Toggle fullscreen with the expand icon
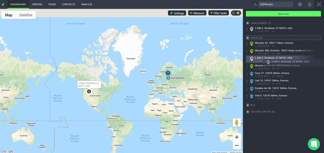This screenshot has height=153, width=324. coord(319,4)
